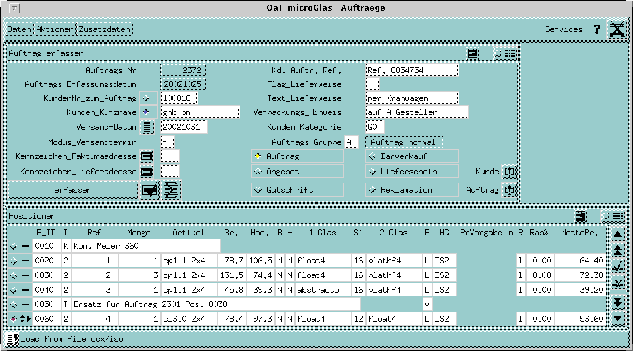This screenshot has height=351, width=633.
Task: Open the KundenNr_zum_Auftrag dropdown arrow
Action: 147,98
